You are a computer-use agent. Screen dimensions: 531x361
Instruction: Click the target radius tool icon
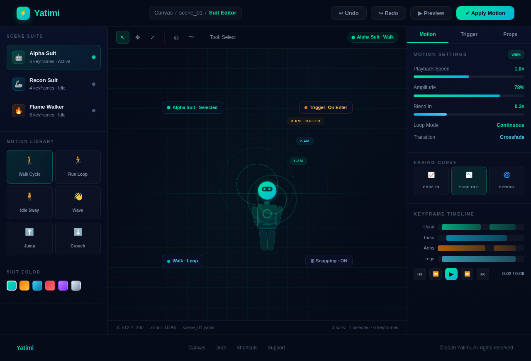176,37
